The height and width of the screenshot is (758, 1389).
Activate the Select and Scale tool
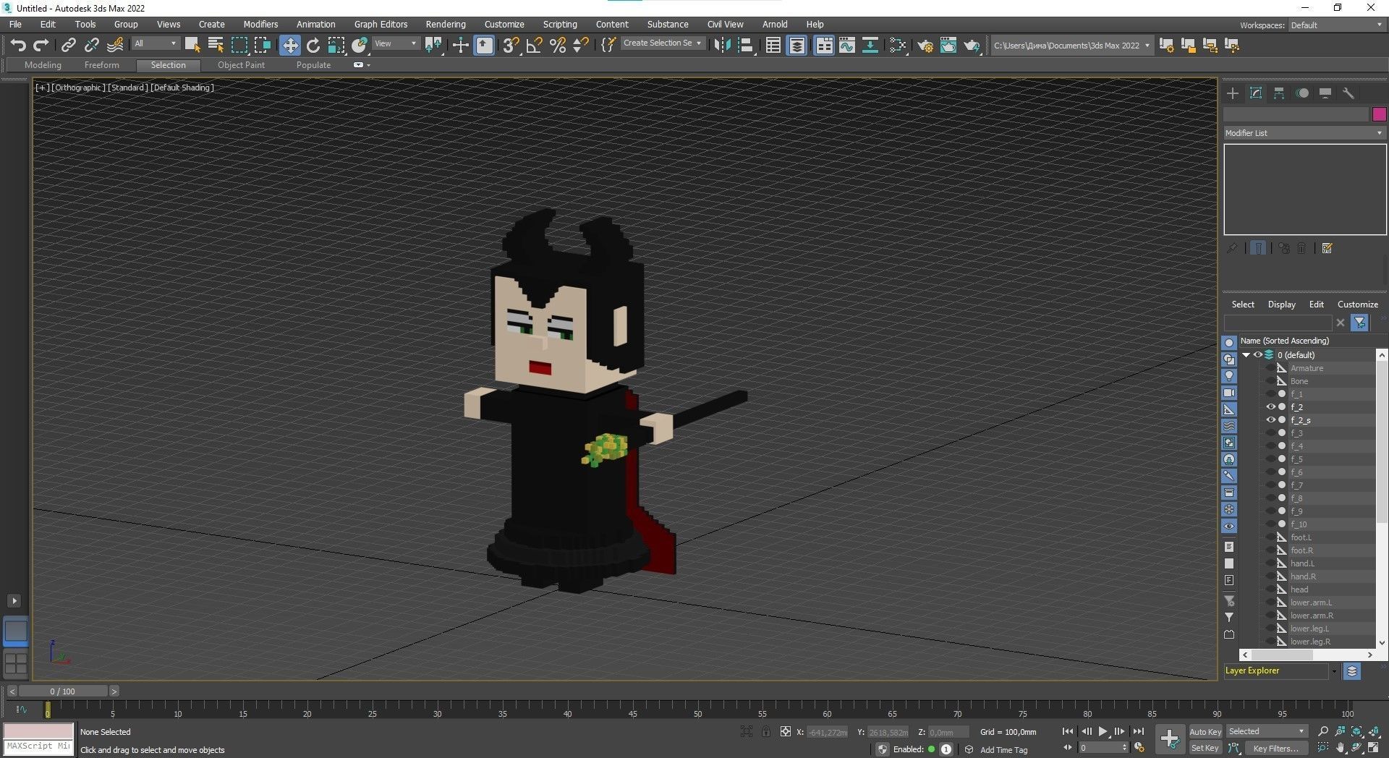(x=336, y=45)
